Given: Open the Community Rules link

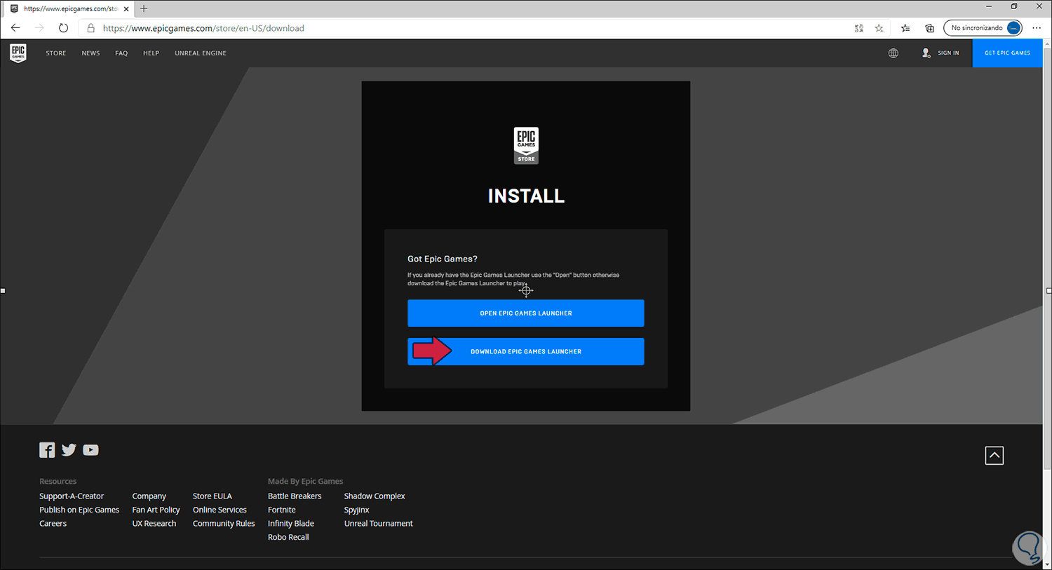Looking at the screenshot, I should (224, 524).
